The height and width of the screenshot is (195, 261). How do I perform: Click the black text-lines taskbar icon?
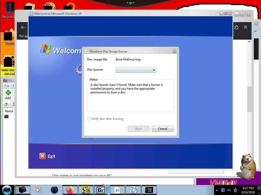click(x=149, y=190)
